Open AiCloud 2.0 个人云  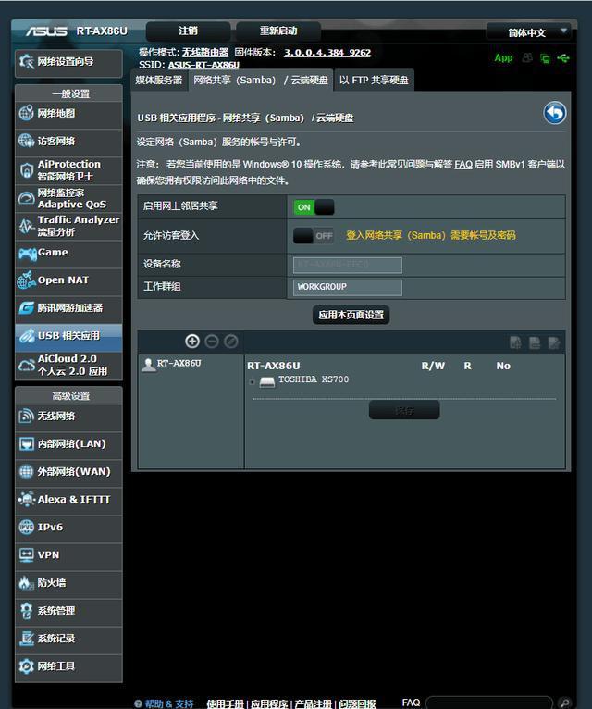(x=68, y=365)
